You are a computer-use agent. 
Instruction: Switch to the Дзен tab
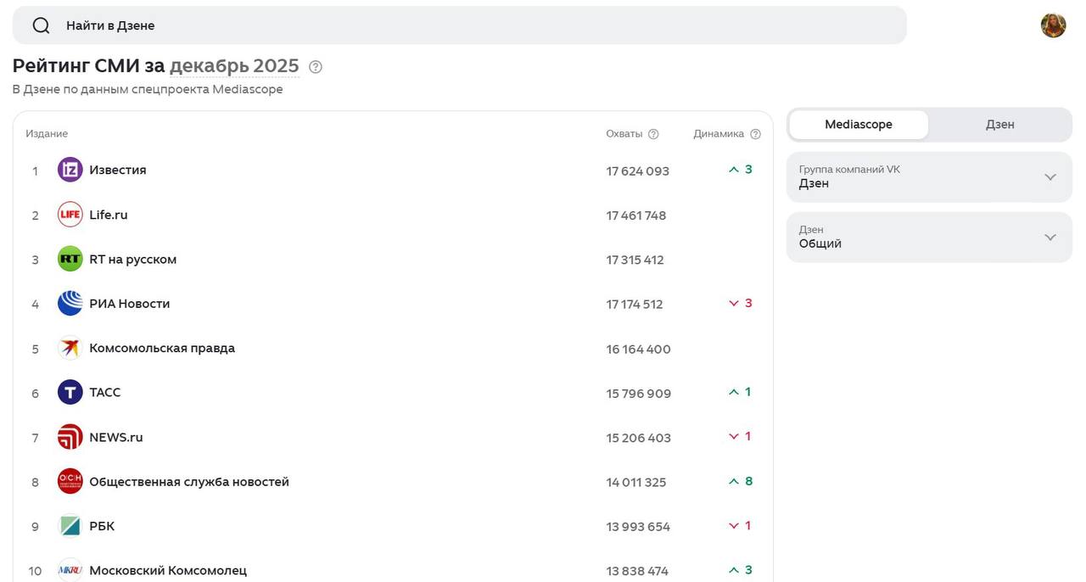pos(999,125)
